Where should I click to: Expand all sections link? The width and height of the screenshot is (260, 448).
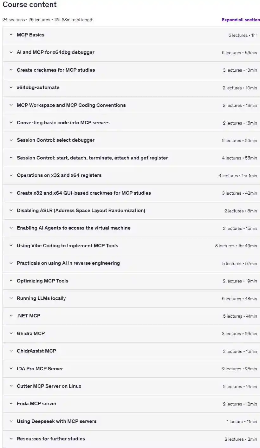[x=241, y=20]
